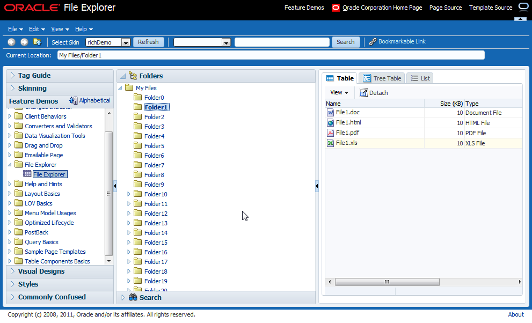The image size is (532, 323).
Task: Expand the Search panel
Action: [123, 297]
